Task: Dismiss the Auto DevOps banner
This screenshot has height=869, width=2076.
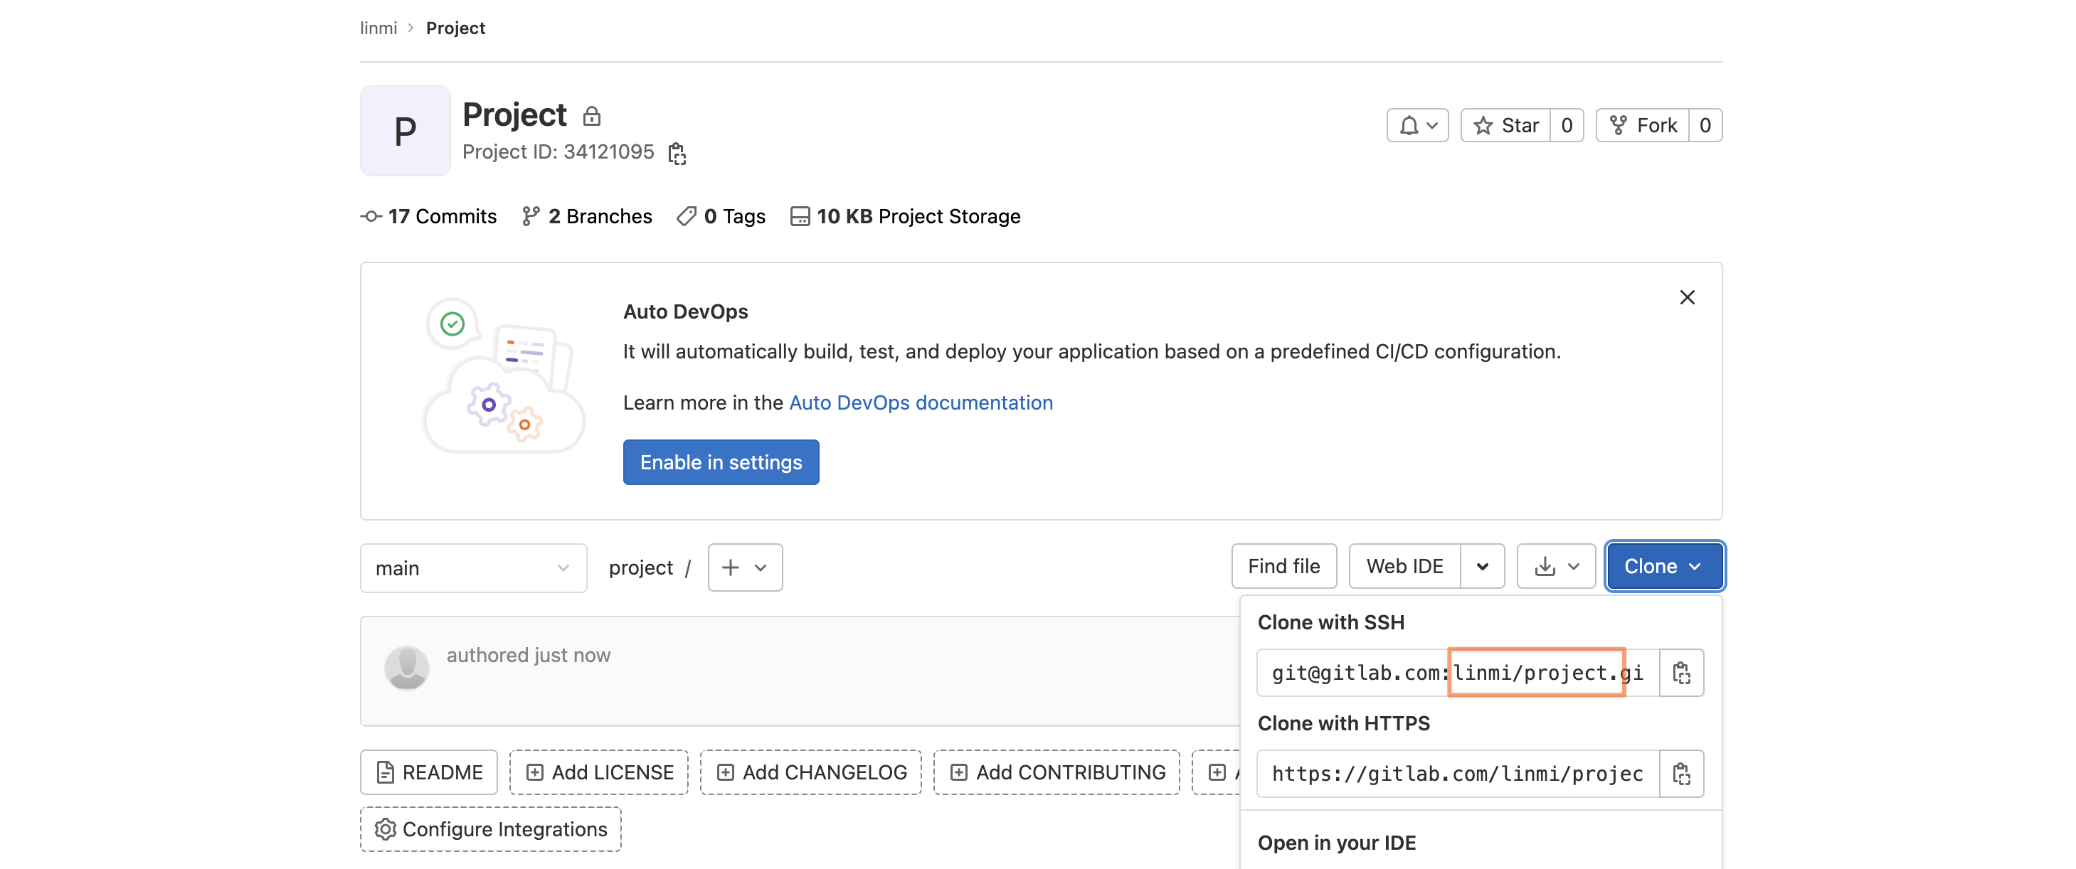Action: tap(1687, 297)
